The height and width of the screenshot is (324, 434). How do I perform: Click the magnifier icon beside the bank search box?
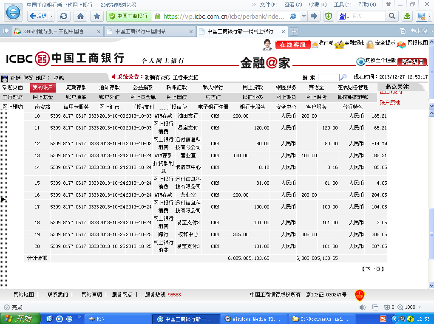343,77
